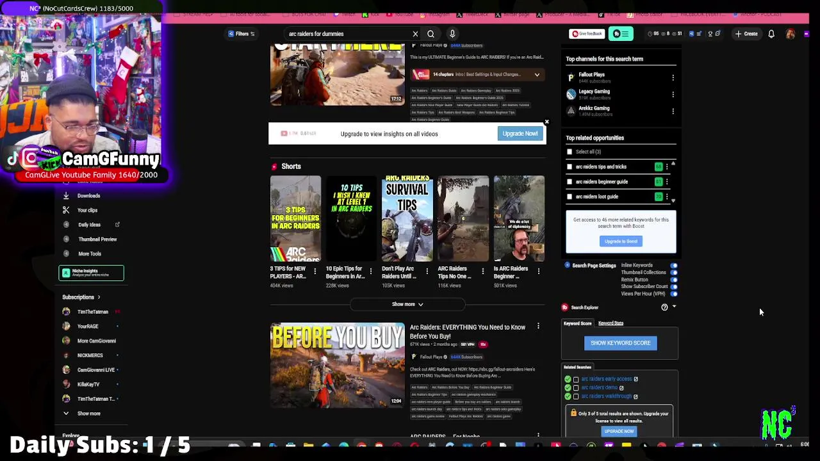Open options for Fallout Plays channel
Image resolution: width=820 pixels, height=461 pixels.
[x=673, y=77]
